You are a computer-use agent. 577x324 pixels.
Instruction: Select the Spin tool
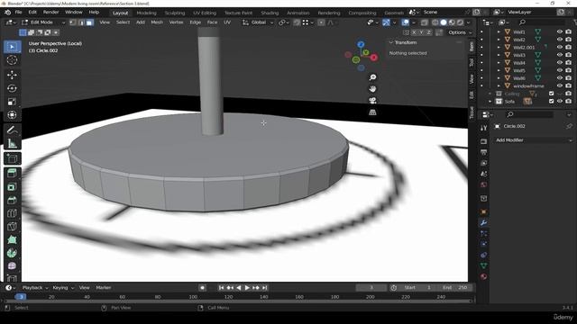click(x=12, y=253)
